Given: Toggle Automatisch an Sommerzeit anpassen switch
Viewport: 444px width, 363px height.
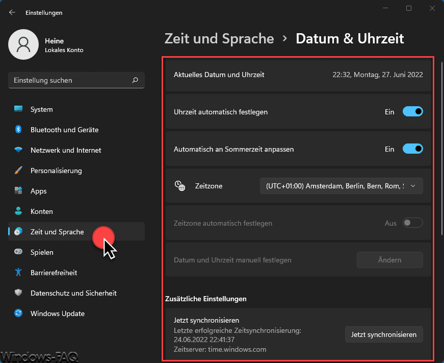Looking at the screenshot, I should point(413,149).
